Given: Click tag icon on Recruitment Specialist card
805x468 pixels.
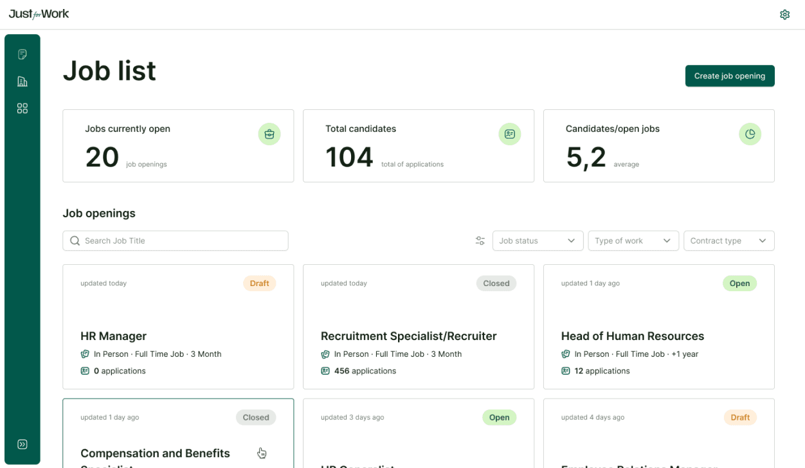Looking at the screenshot, I should pos(325,354).
